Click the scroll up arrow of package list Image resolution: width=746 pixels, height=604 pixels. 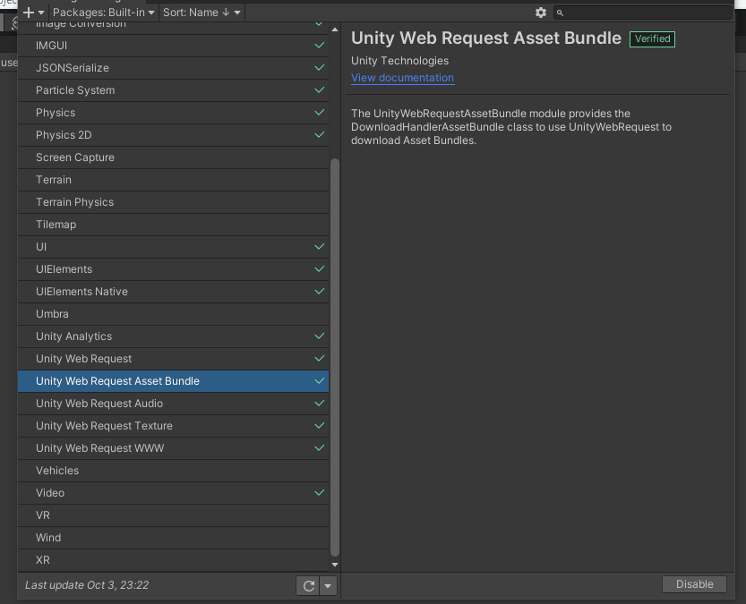335,30
